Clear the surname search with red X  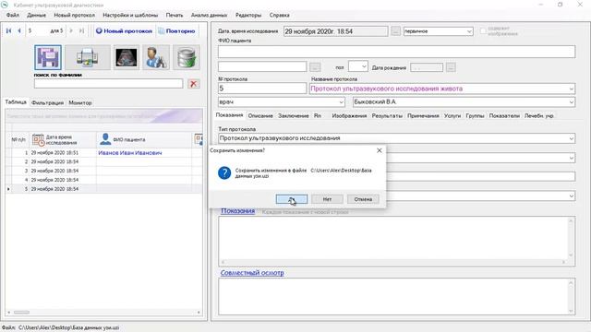tap(193, 84)
